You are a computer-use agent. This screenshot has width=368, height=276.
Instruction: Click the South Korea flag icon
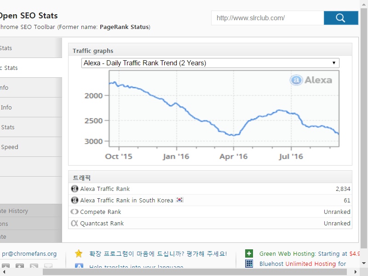coord(180,200)
